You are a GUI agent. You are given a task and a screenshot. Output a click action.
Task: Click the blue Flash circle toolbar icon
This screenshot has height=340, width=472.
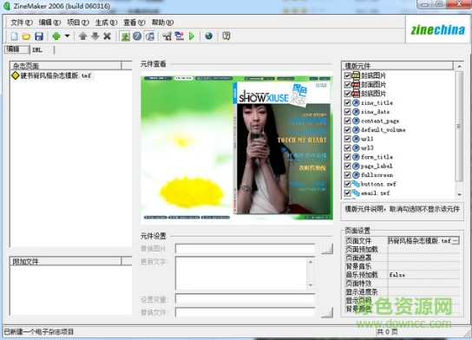click(x=137, y=36)
